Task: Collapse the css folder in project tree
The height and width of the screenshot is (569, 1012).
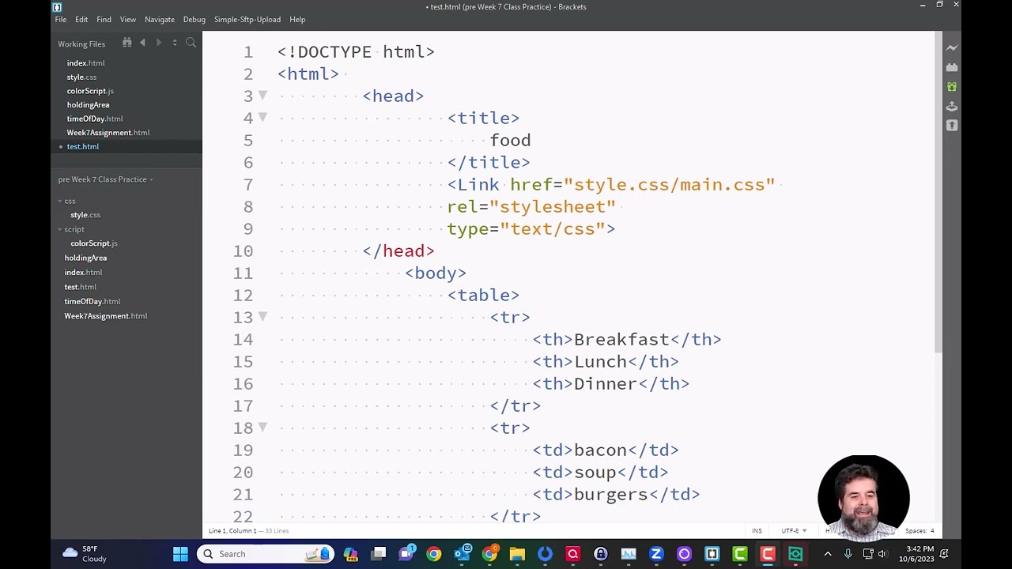Action: tap(59, 202)
